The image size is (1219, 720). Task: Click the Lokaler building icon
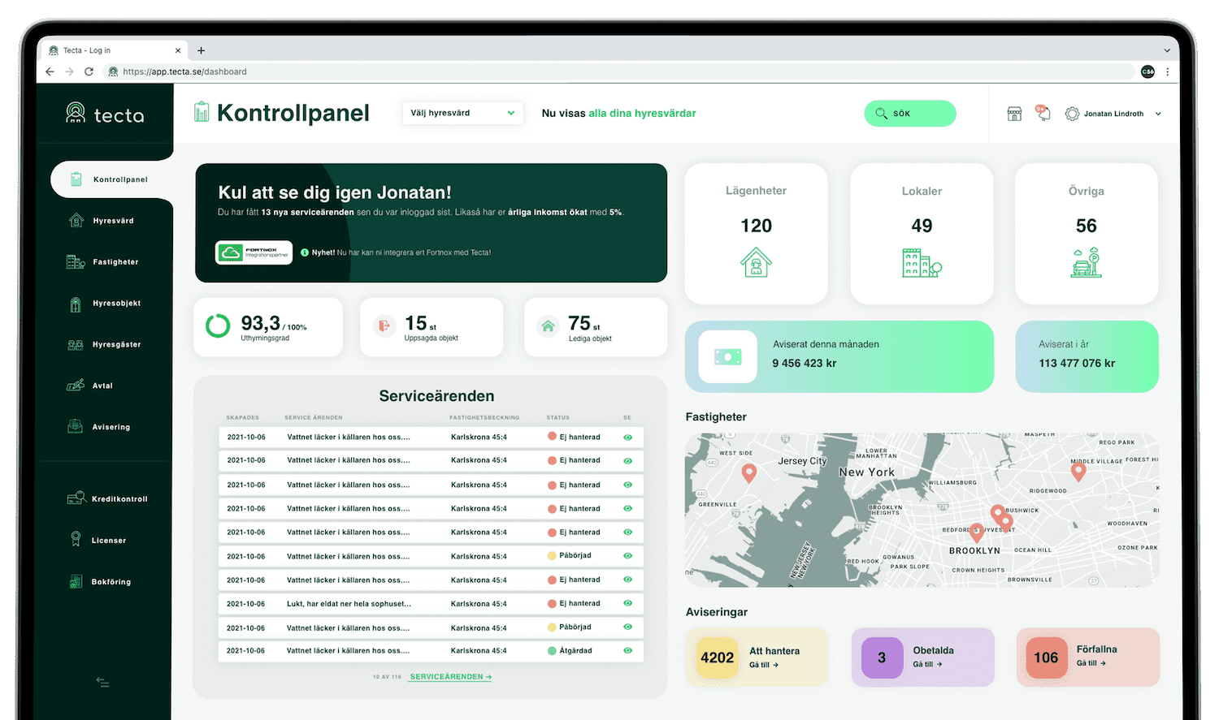pos(922,263)
